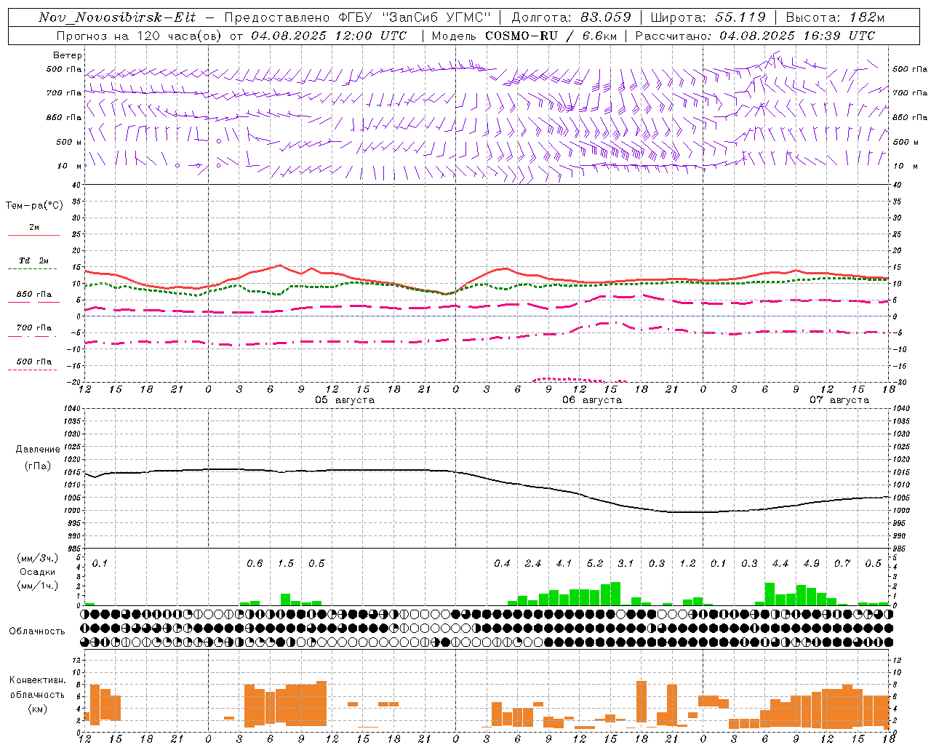
Task: Click the 3-hour precipitation value 2.4
Action: point(533,563)
